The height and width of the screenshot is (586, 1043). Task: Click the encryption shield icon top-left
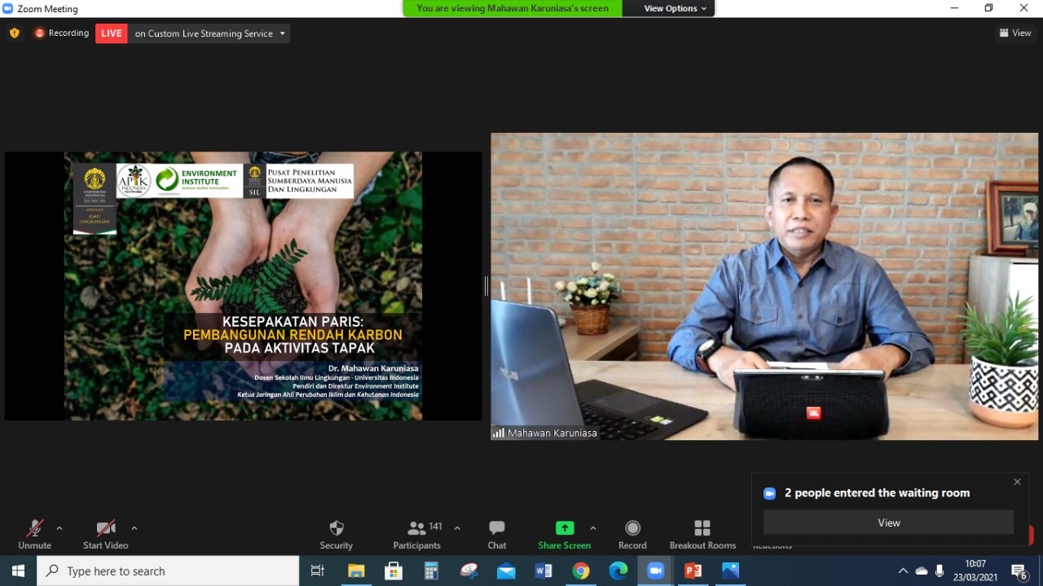pos(14,33)
